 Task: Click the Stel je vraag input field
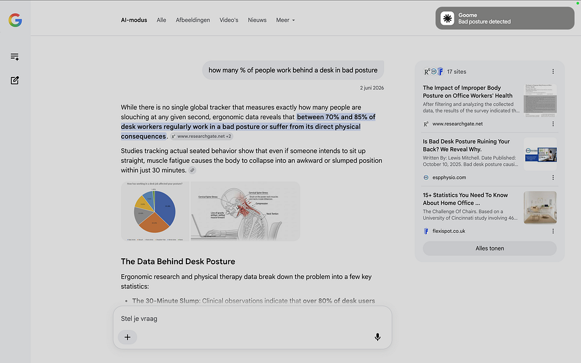click(x=252, y=319)
